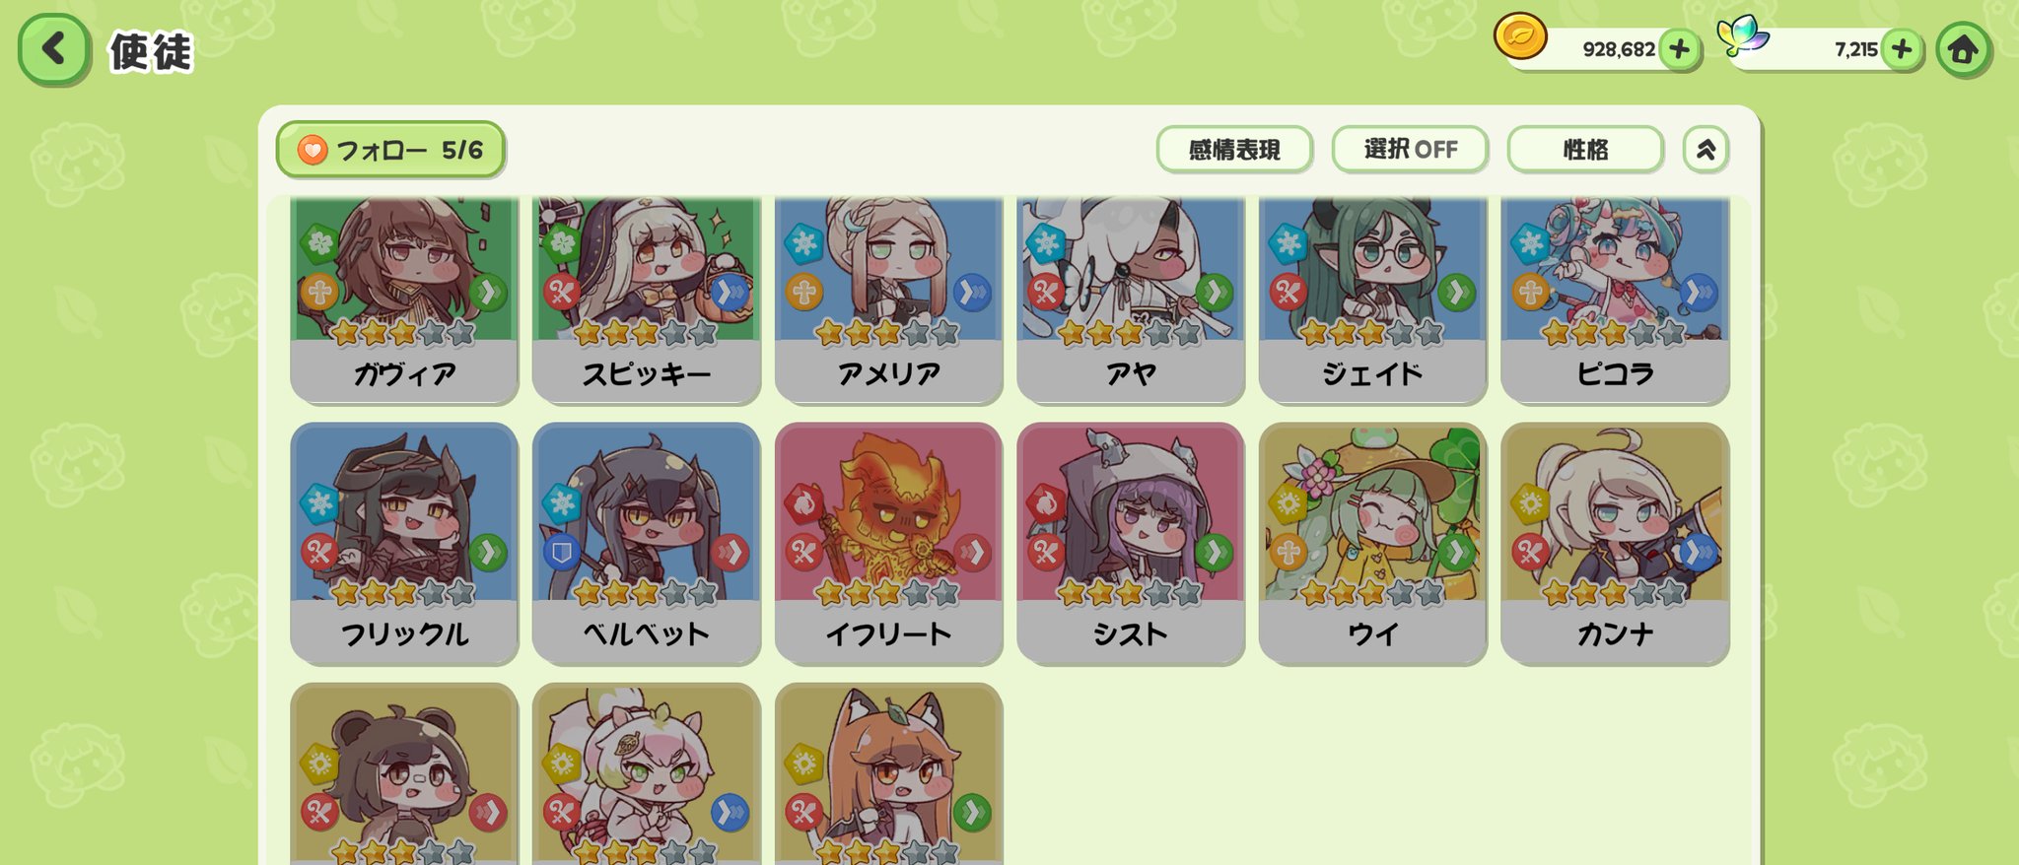Image resolution: width=2019 pixels, height=865 pixels.
Task: Open the bear-eared character card in bottom row
Action: click(x=404, y=774)
